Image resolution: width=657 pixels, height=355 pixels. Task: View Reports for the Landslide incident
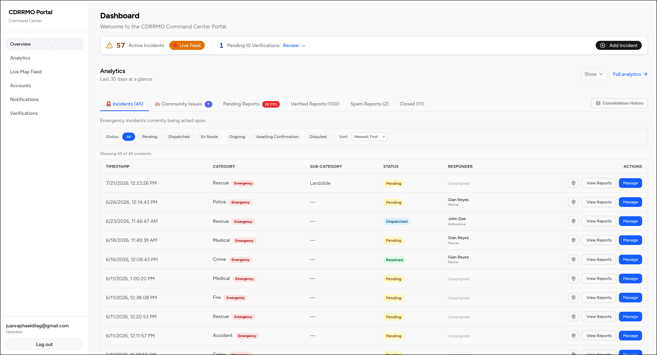[x=599, y=183]
